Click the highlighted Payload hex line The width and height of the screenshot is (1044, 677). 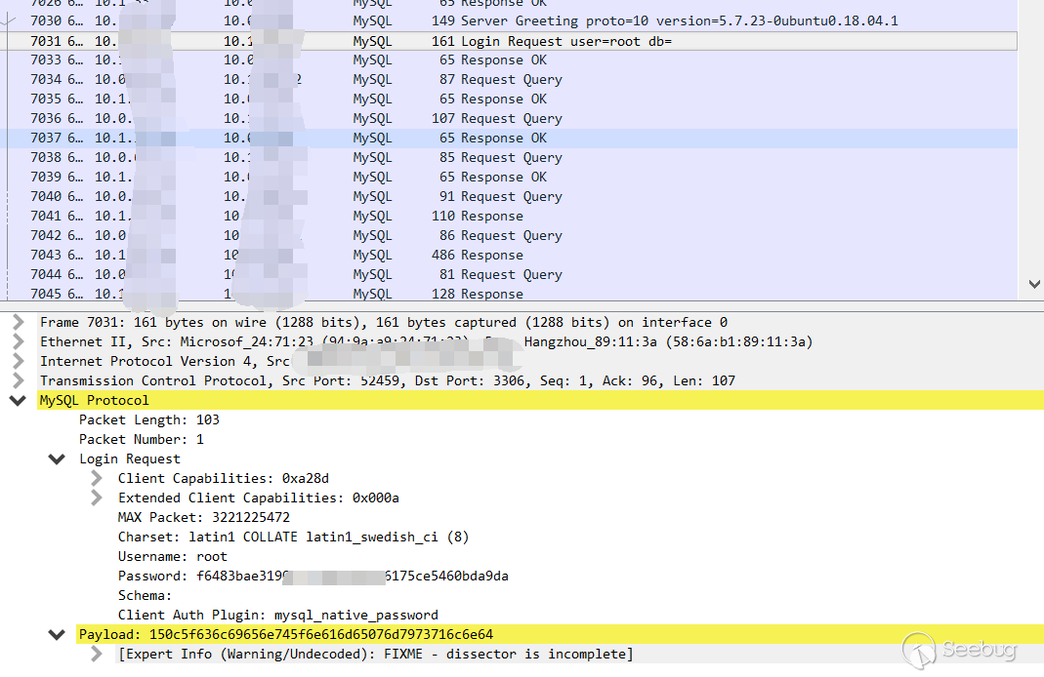286,634
